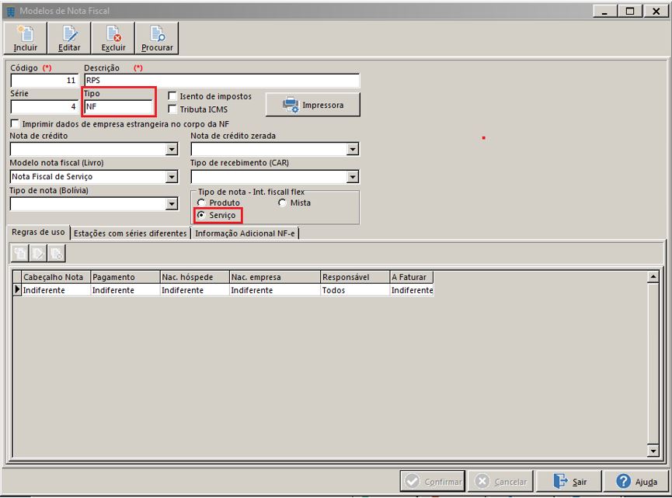Select the Indiferente cell under Nac. empresa
The image size is (672, 498).
(x=275, y=290)
